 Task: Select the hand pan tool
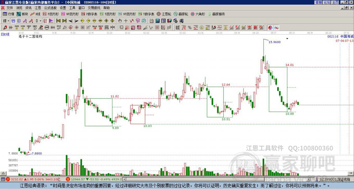click(120, 21)
